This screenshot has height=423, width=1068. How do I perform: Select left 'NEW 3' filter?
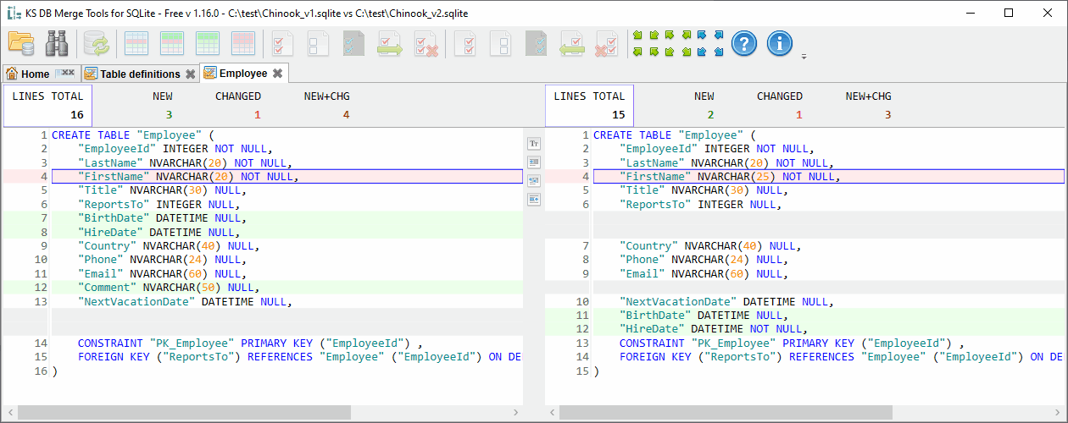[x=163, y=105]
